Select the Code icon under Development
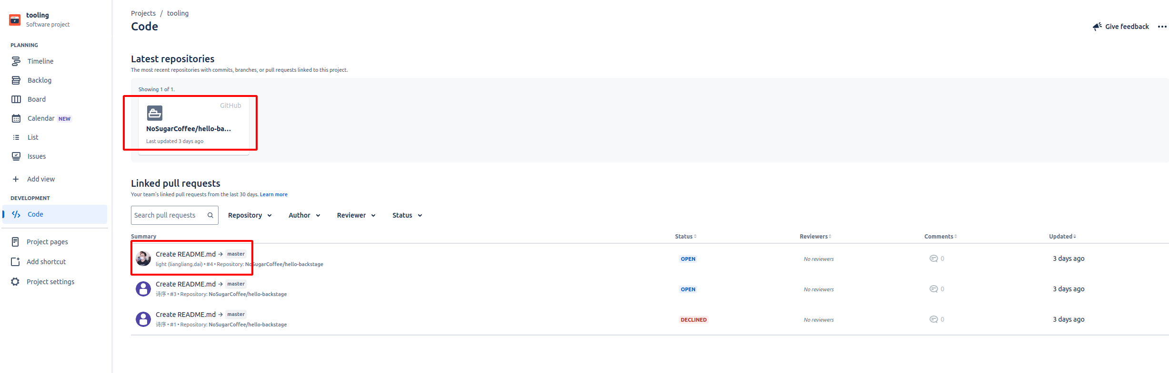 point(16,214)
